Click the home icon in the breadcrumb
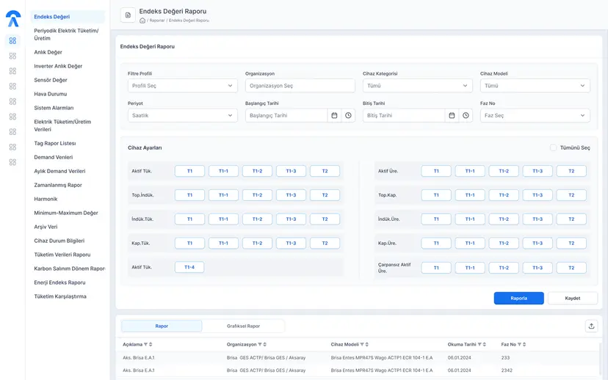 [142, 21]
